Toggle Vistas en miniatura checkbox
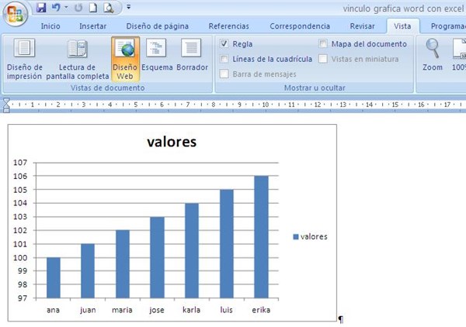Image resolution: width=466 pixels, height=327 pixels. 323,59
